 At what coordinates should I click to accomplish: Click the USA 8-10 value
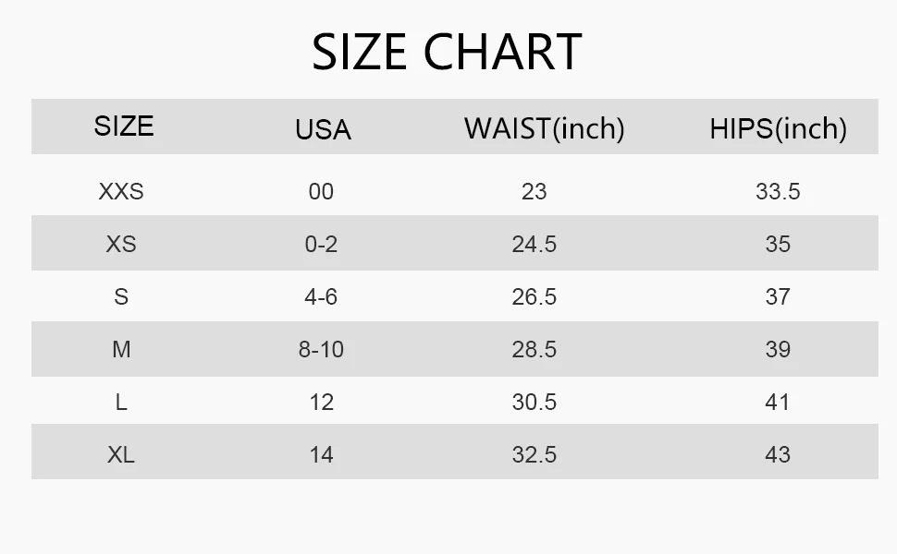(321, 349)
